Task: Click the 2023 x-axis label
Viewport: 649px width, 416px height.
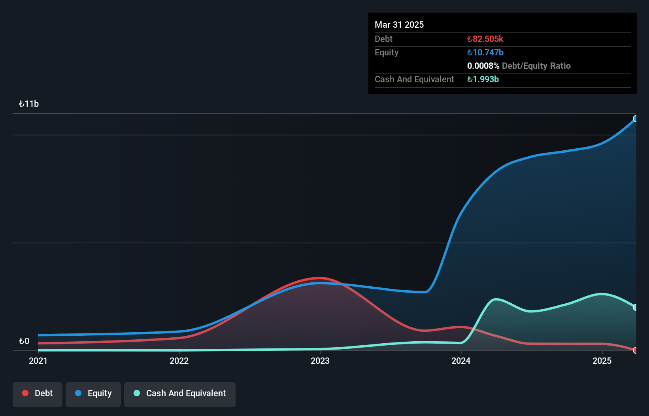Action: 320,361
